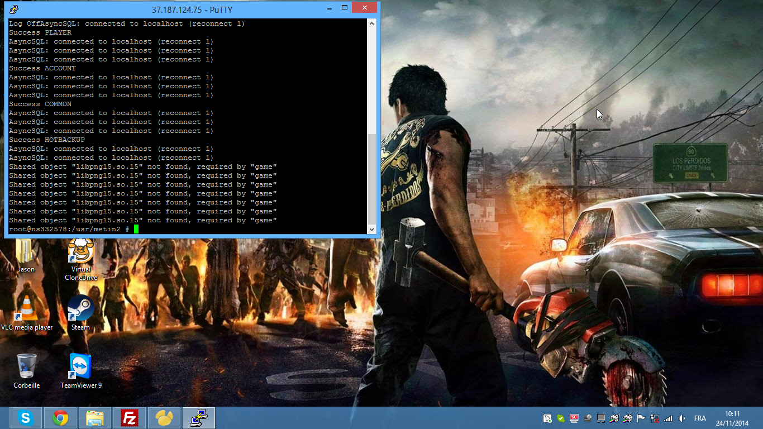Click the grey monitor tray icon

[601, 418]
